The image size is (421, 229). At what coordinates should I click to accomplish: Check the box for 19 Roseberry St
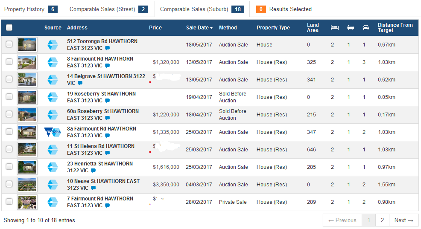[9, 97]
